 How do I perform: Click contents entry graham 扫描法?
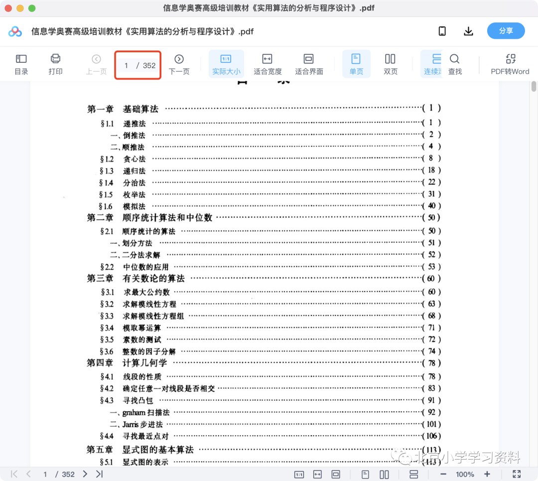click(x=275, y=412)
